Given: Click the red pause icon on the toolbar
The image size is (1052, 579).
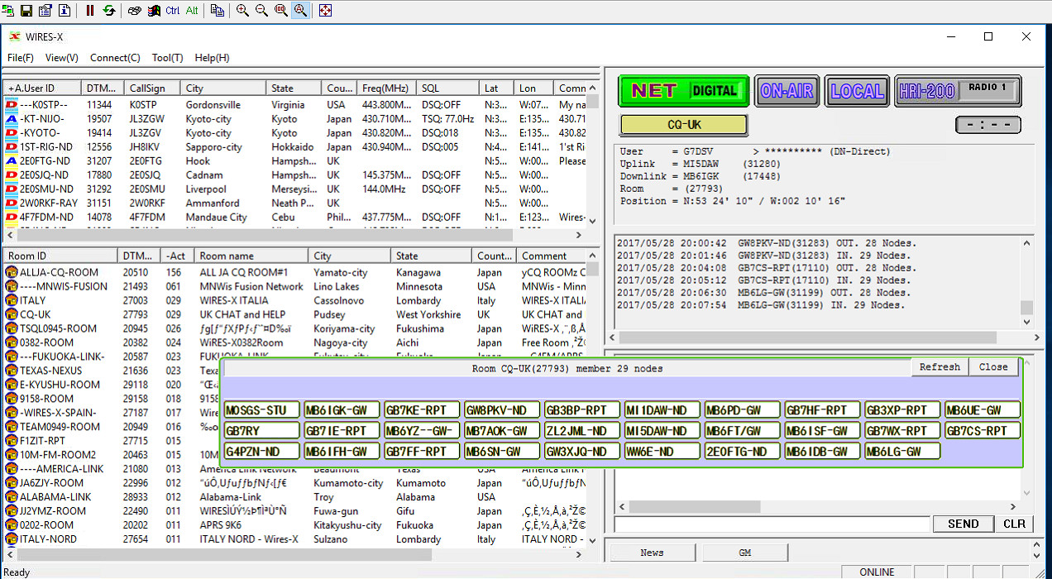Looking at the screenshot, I should 89,11.
